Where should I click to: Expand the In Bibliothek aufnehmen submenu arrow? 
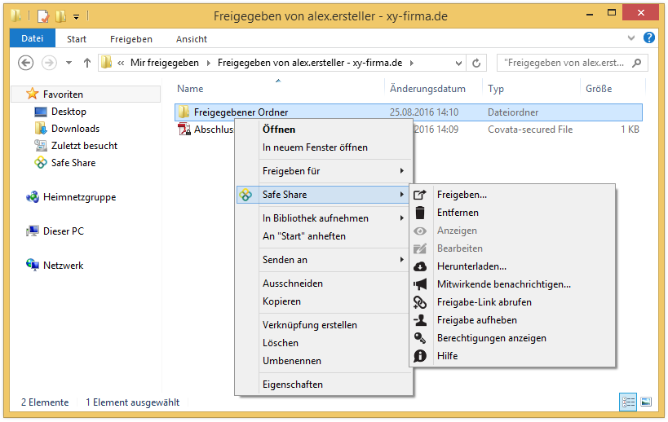(x=402, y=218)
